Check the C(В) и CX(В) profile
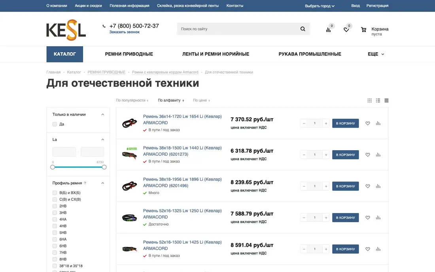The width and height of the screenshot is (435, 272). coord(55,199)
